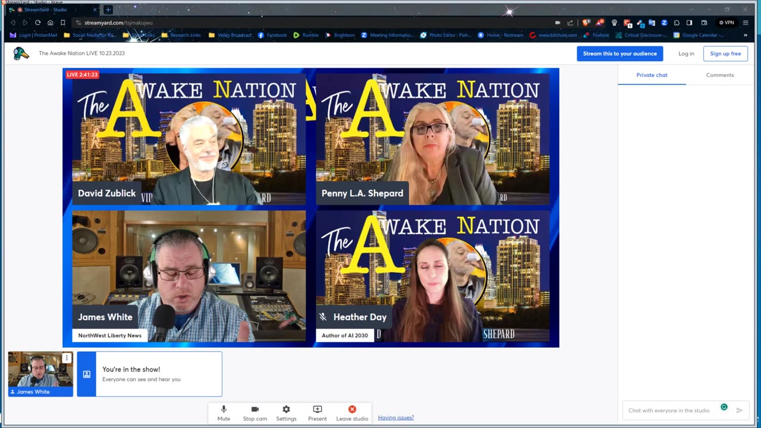Open the Facebook bookmark
This screenshot has width=761, height=428.
tap(272, 35)
